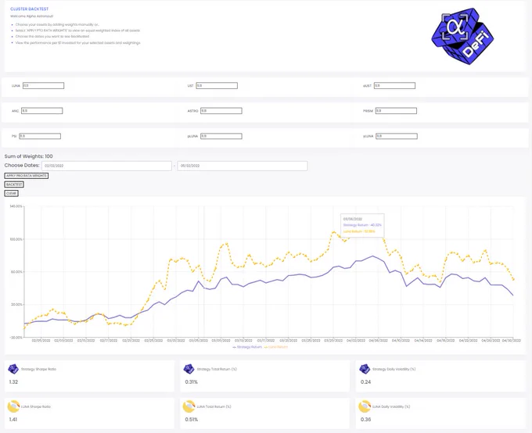
Task: Click the Welcome Alpha Astronaut text
Action: click(x=31, y=16)
